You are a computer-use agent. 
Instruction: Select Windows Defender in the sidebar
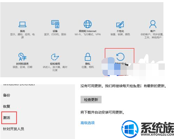(x=19, y=84)
